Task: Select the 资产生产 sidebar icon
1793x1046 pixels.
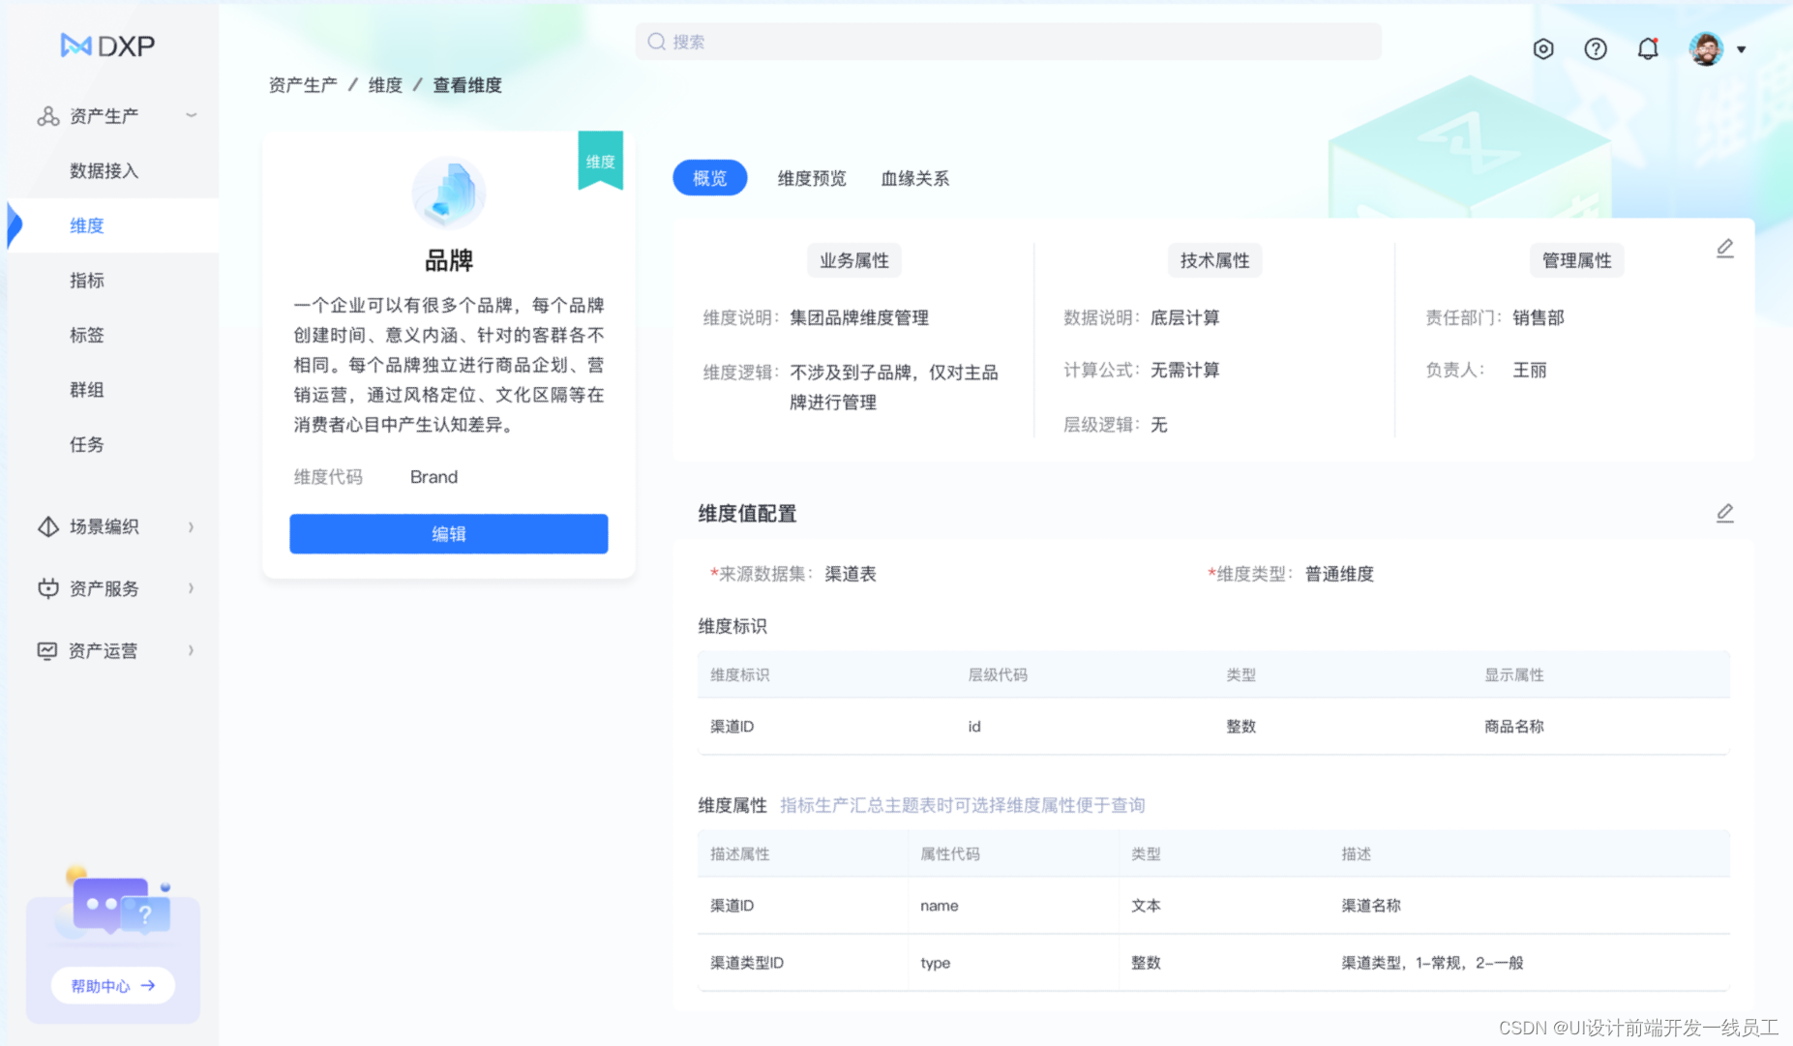Action: 48,115
